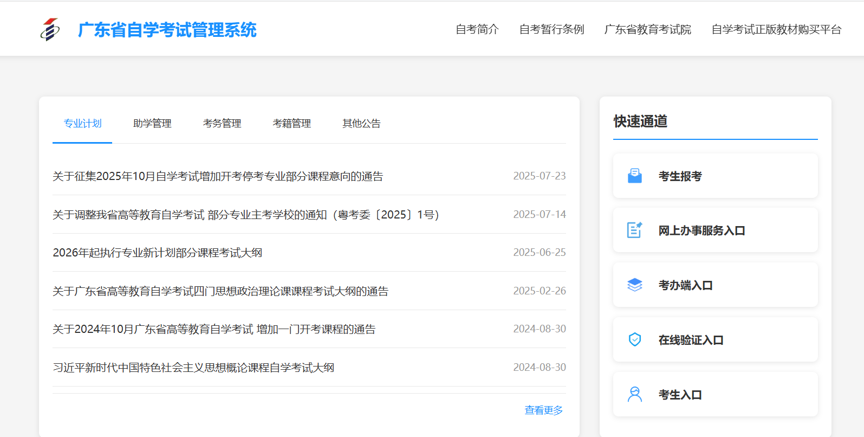Select the 专业计划 tab
This screenshot has width=864, height=437.
tap(82, 124)
